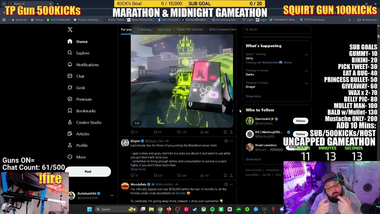Click the Windows taskbar search box
Viewport: 380px width, 214px height.
pyautogui.click(x=116, y=209)
